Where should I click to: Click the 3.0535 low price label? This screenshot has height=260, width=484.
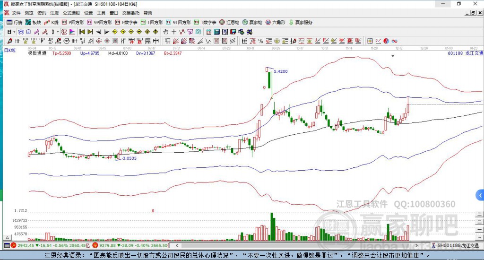(130, 158)
